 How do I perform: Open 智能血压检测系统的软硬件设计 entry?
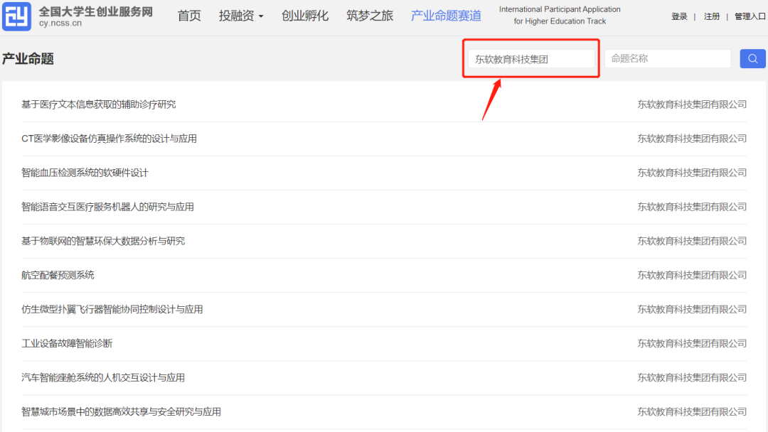pos(85,173)
